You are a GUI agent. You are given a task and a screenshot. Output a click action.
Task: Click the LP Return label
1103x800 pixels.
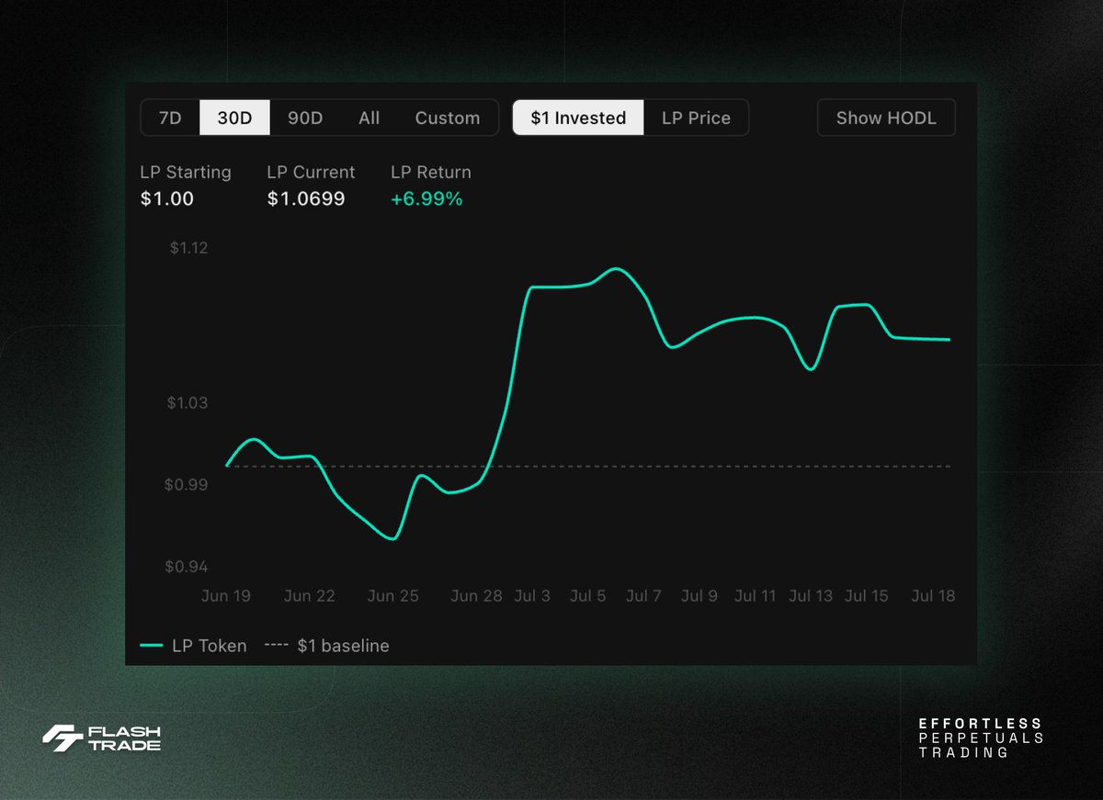[431, 172]
